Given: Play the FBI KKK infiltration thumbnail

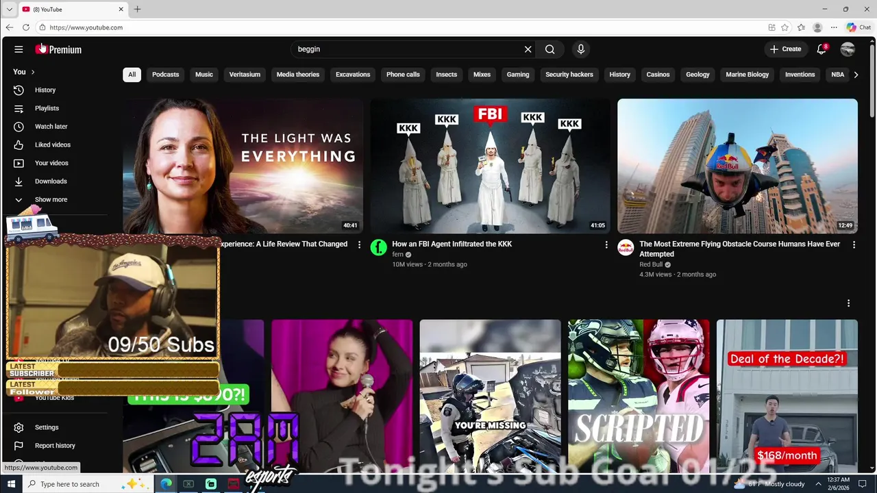Looking at the screenshot, I should point(490,166).
